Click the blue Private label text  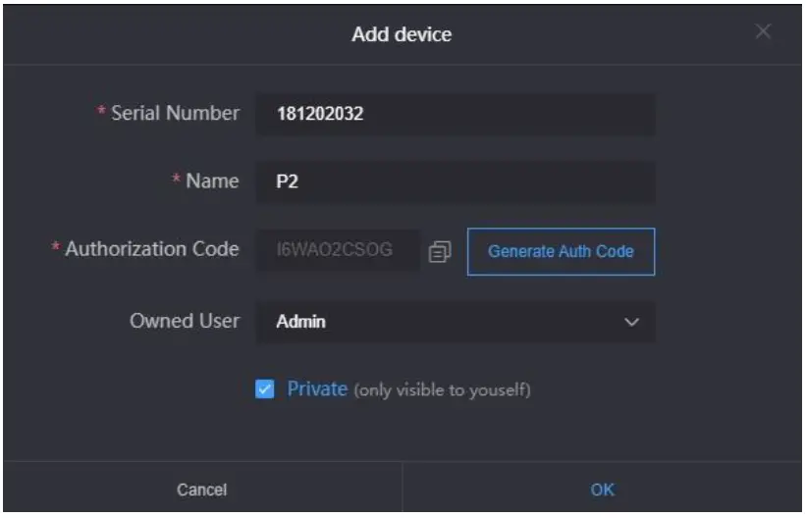(x=317, y=389)
